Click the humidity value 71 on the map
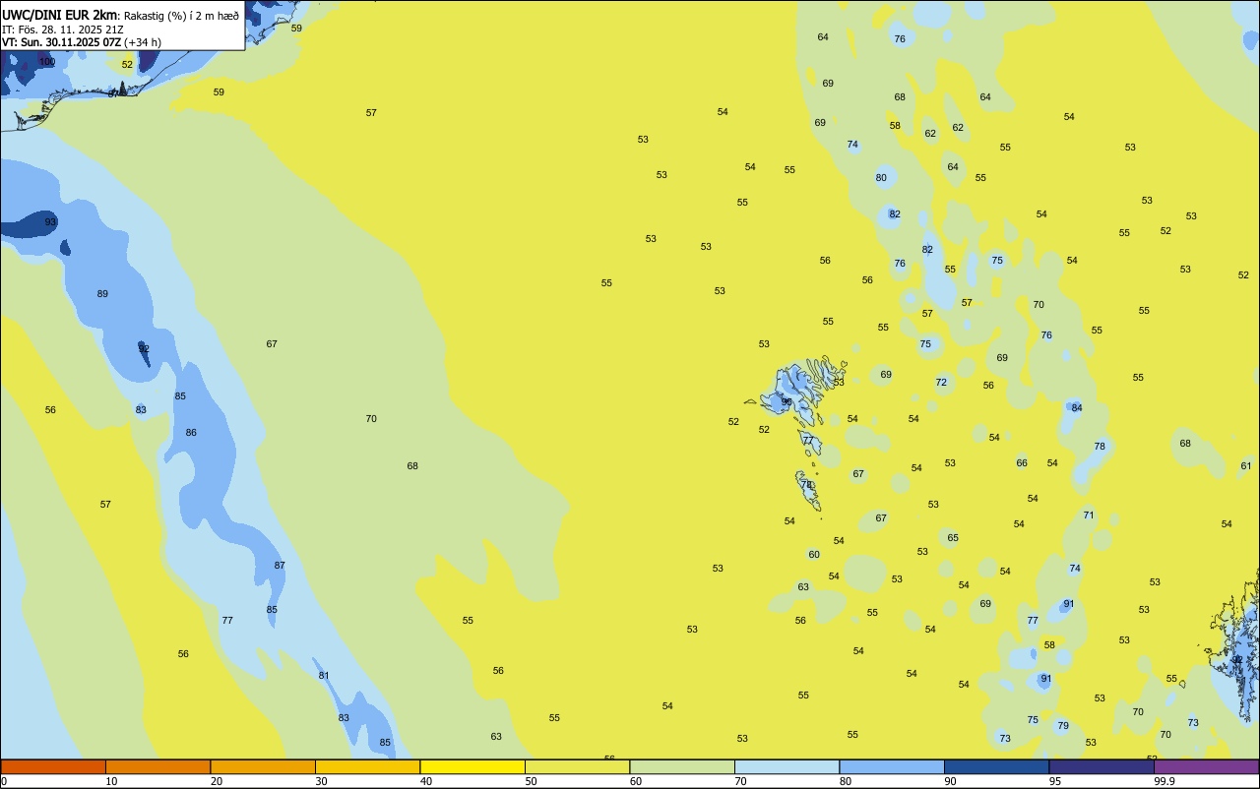1260x789 pixels. point(1089,516)
